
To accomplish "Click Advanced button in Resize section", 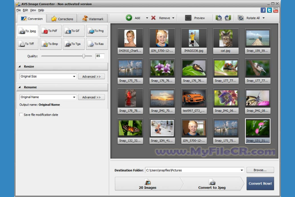I will 91,76.
